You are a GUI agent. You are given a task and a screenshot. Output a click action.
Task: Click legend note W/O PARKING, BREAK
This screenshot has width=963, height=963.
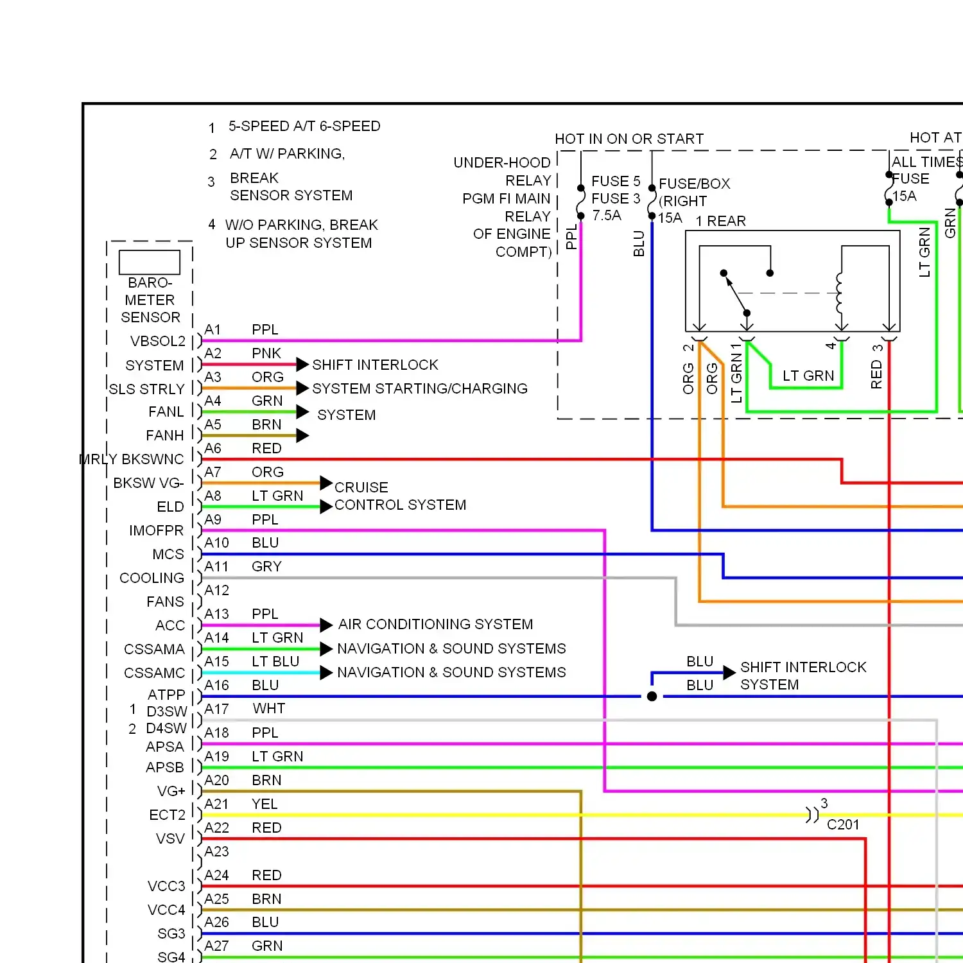(301, 225)
